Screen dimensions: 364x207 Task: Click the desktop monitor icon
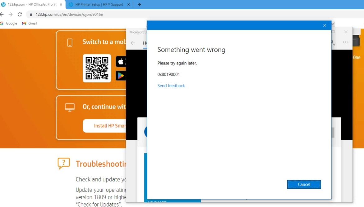coord(70,107)
